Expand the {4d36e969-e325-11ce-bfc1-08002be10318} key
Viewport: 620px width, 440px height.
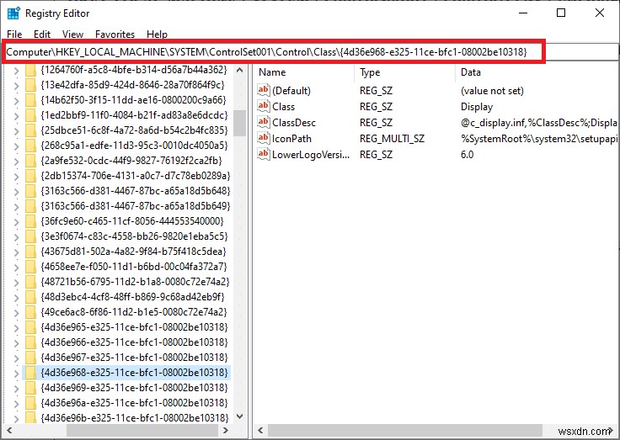(x=16, y=389)
